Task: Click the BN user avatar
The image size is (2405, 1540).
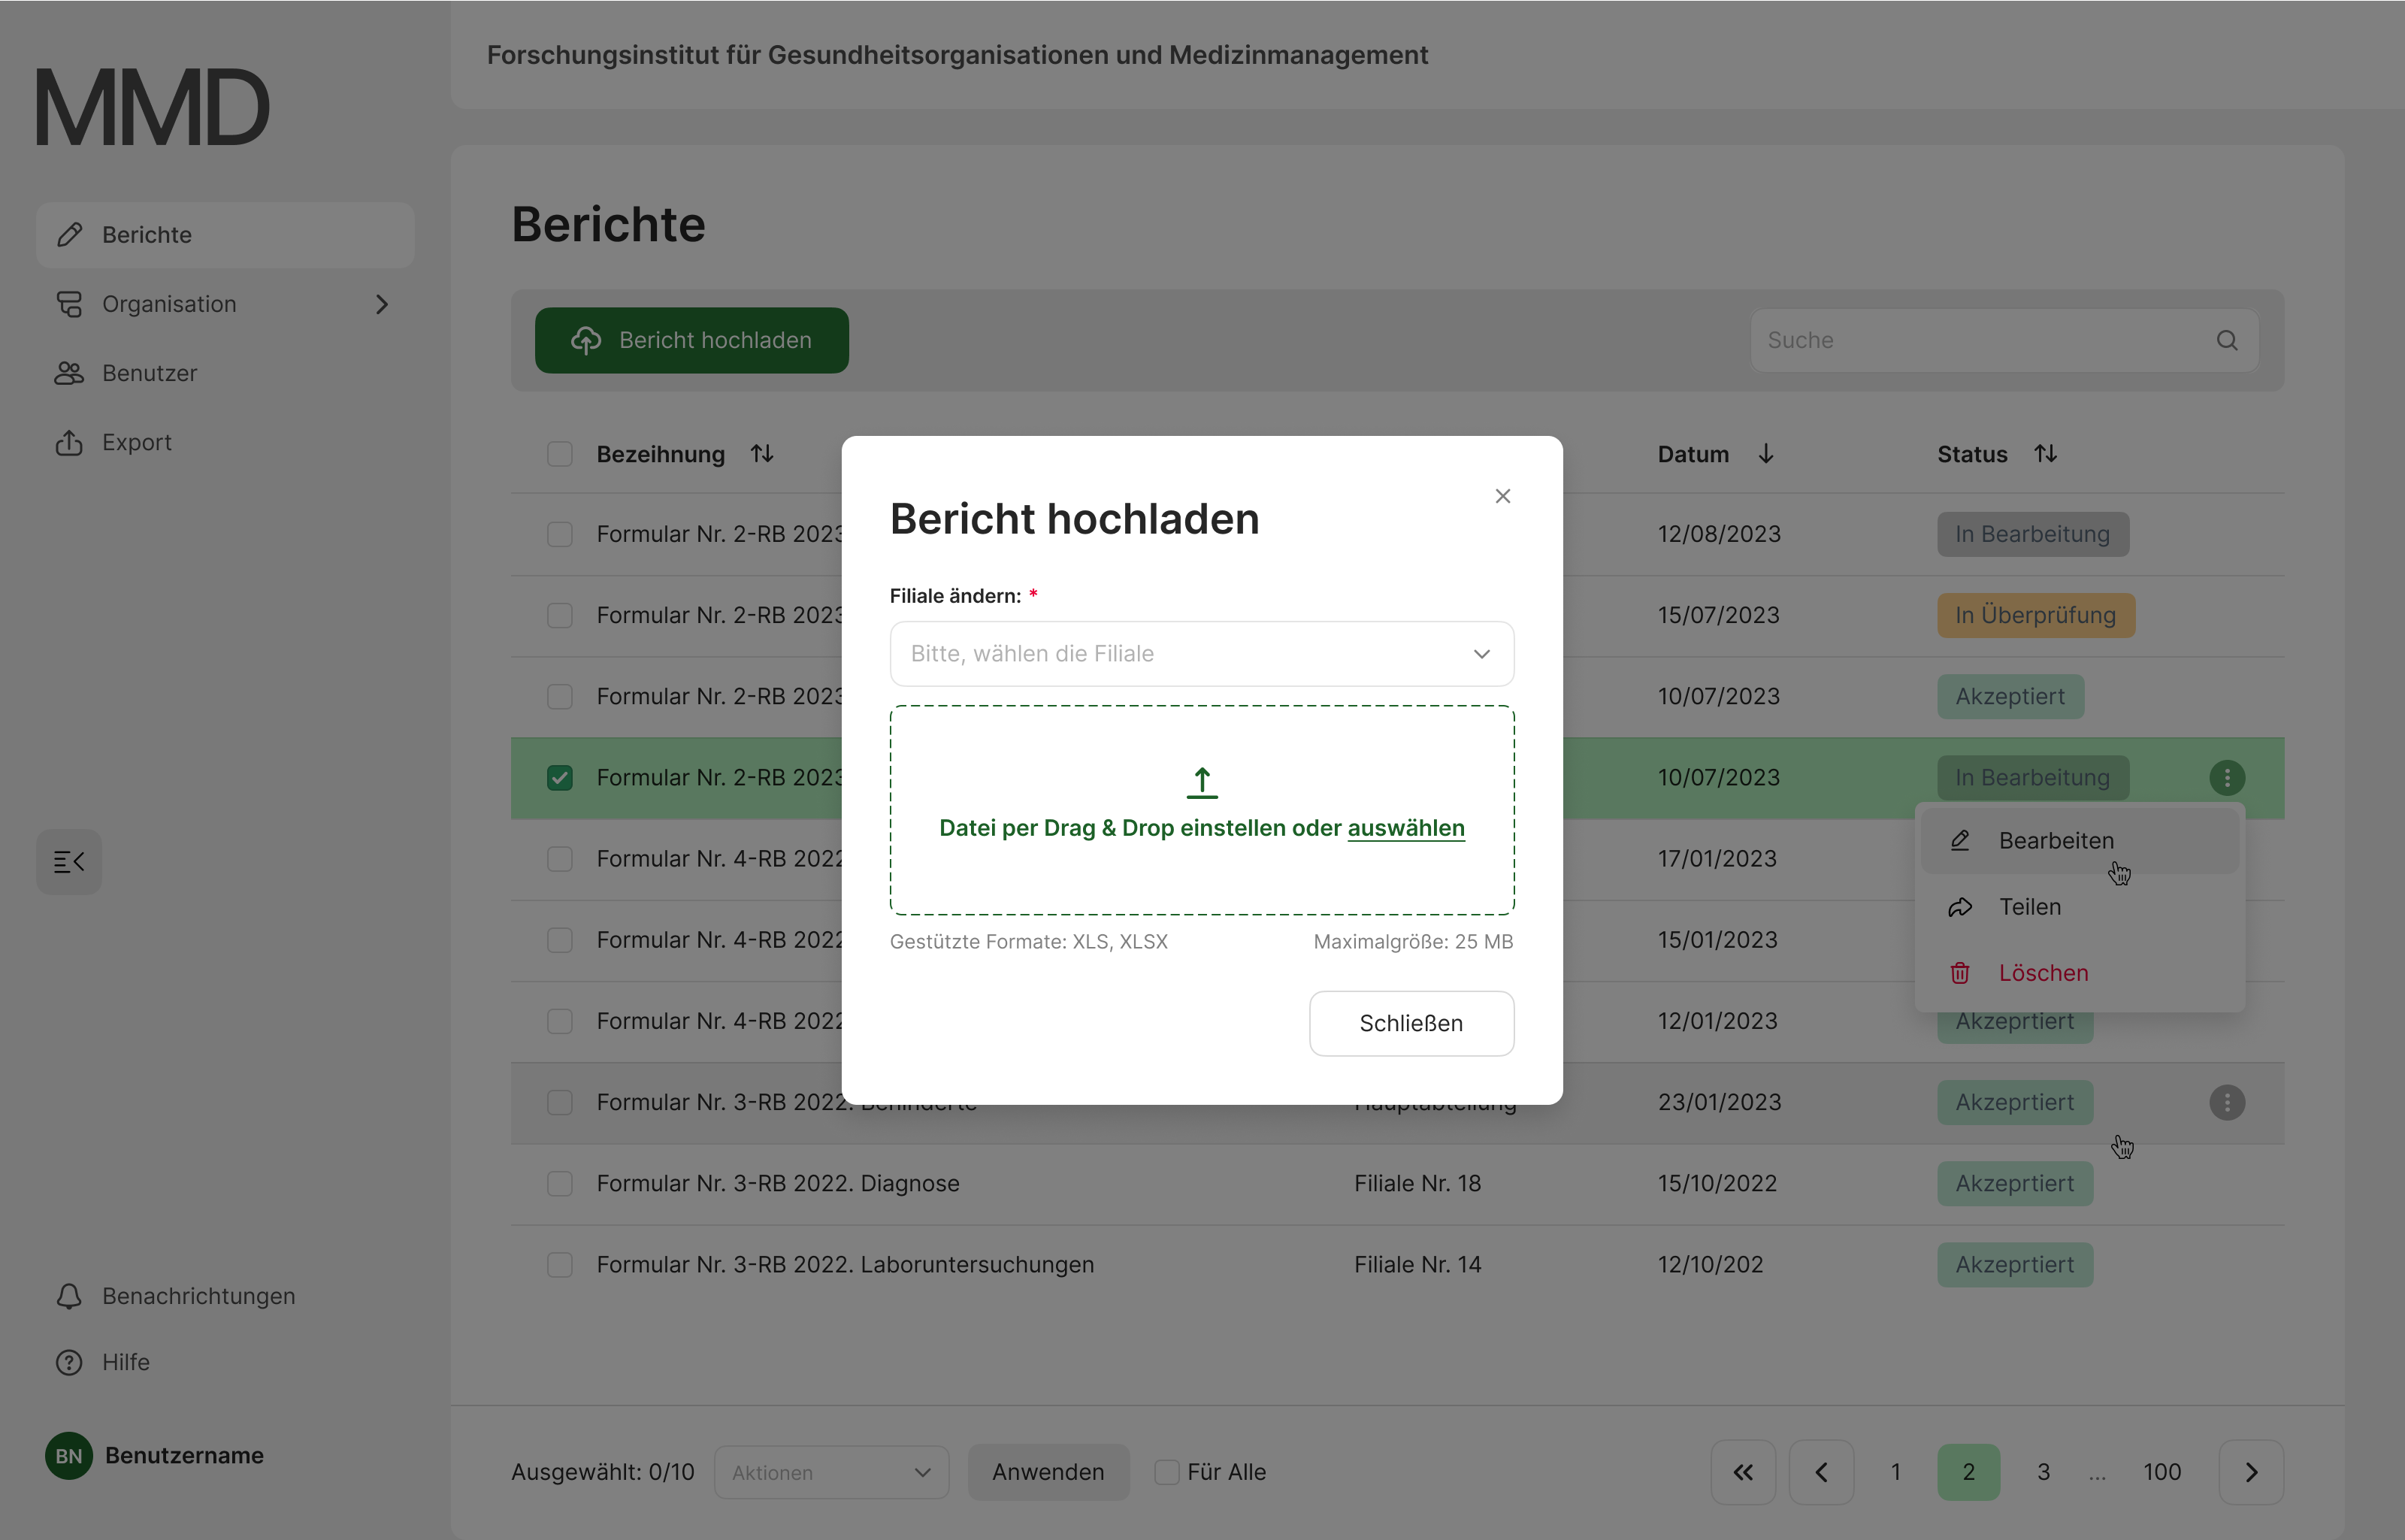Action: click(69, 1456)
